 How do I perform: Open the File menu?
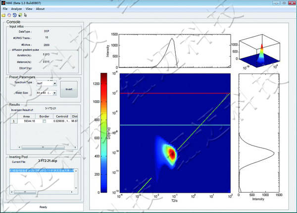(x=5, y=9)
